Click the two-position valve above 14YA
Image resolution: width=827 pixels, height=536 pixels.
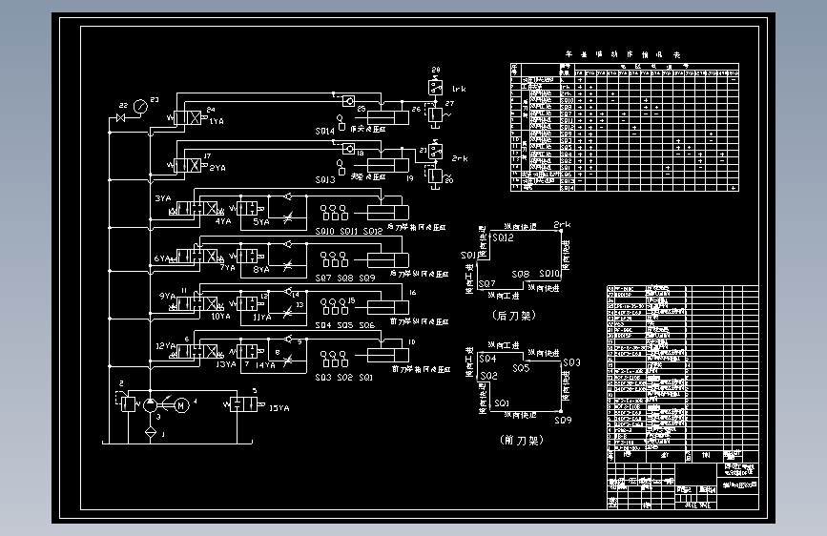click(x=247, y=351)
